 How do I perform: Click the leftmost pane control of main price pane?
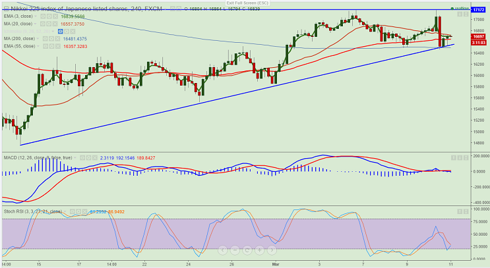click(x=460, y=14)
